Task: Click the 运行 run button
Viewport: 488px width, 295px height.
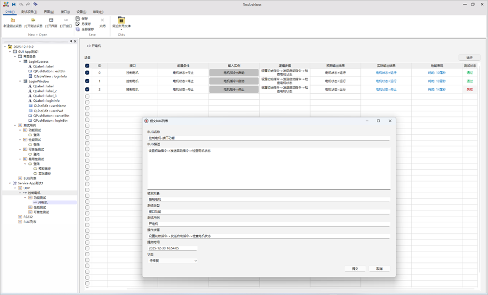Action: pyautogui.click(x=469, y=58)
